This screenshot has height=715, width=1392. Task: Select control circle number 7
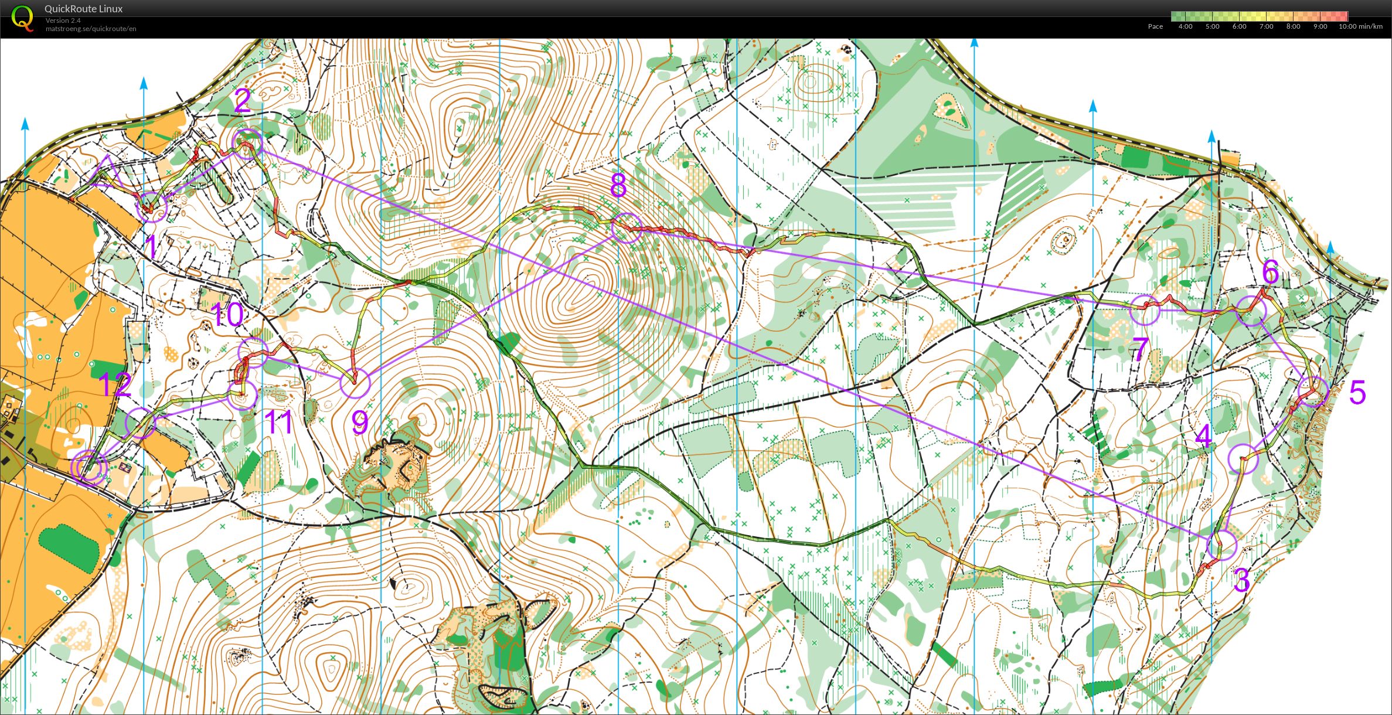(x=1145, y=311)
